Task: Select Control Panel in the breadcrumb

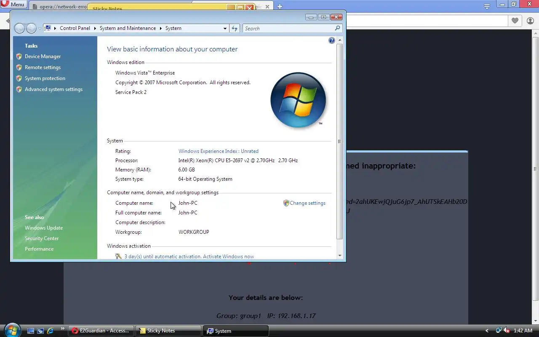Action: 75,28
